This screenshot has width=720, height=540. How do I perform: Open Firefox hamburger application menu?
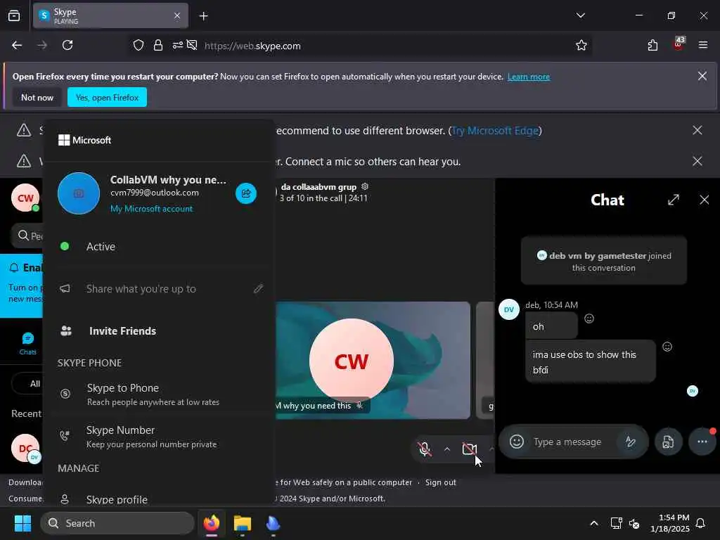703,45
